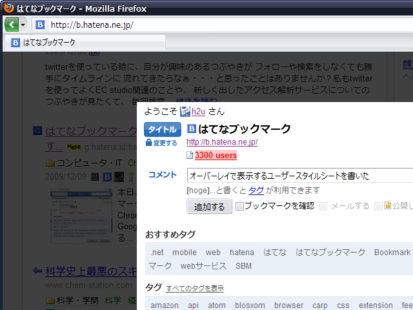Click the entry thumbnail image in the background page

coord(81,216)
